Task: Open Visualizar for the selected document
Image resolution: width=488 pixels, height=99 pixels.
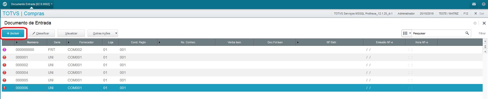Action: (x=71, y=33)
